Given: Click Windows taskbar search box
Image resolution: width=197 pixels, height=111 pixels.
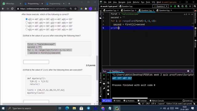Looking at the screenshot, I should coord(31,108).
